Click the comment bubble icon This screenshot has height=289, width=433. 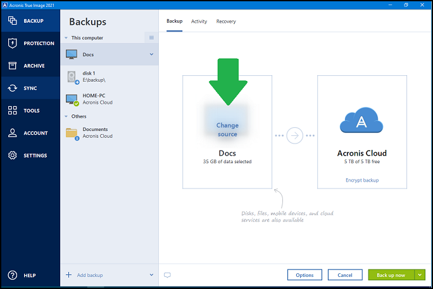click(x=168, y=275)
